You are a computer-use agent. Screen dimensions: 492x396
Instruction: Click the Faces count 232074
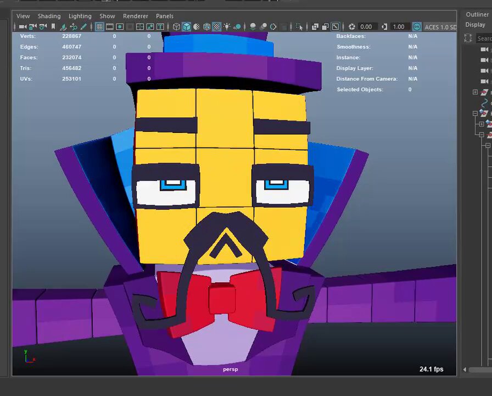pyautogui.click(x=71, y=58)
